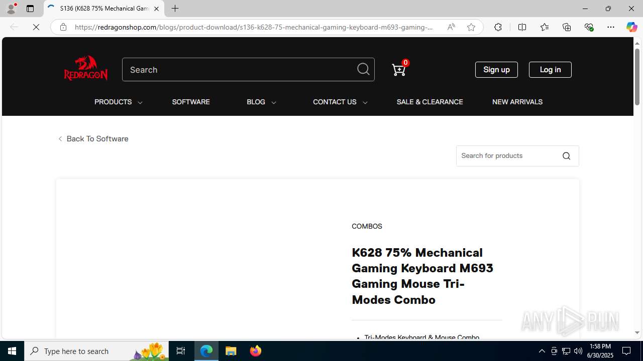Viewport: 643px width, 361px height.
Task: Click the scrollbar down arrow
Action: [x=637, y=332]
